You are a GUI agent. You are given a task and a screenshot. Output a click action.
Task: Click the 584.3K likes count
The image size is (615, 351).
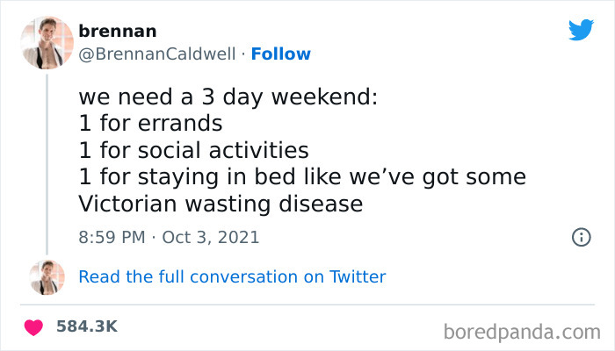pos(87,326)
